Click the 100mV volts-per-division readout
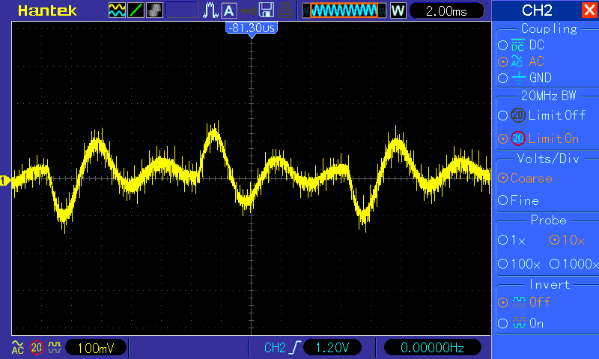The image size is (599, 359). pos(96,348)
